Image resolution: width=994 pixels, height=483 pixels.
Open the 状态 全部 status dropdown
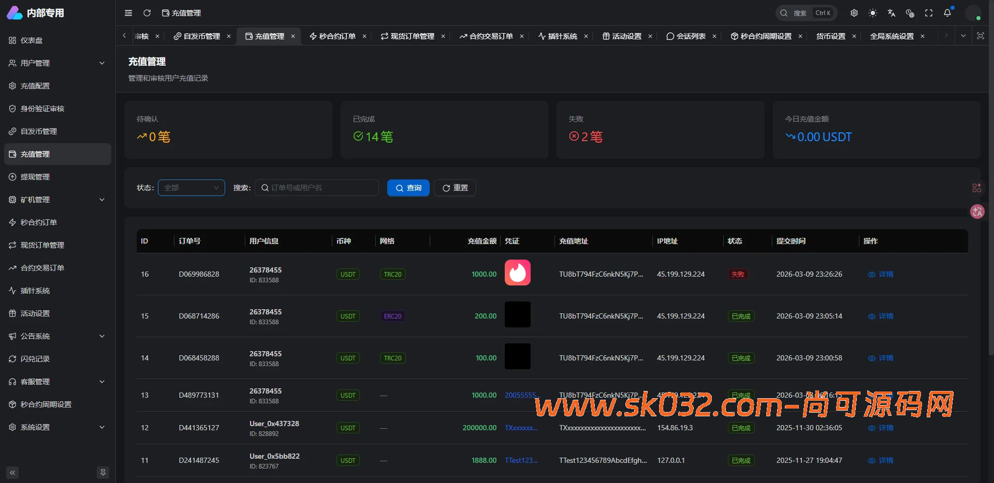pos(192,188)
